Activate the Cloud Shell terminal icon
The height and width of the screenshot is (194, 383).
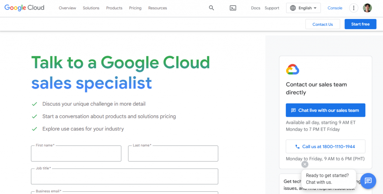pos(233,8)
